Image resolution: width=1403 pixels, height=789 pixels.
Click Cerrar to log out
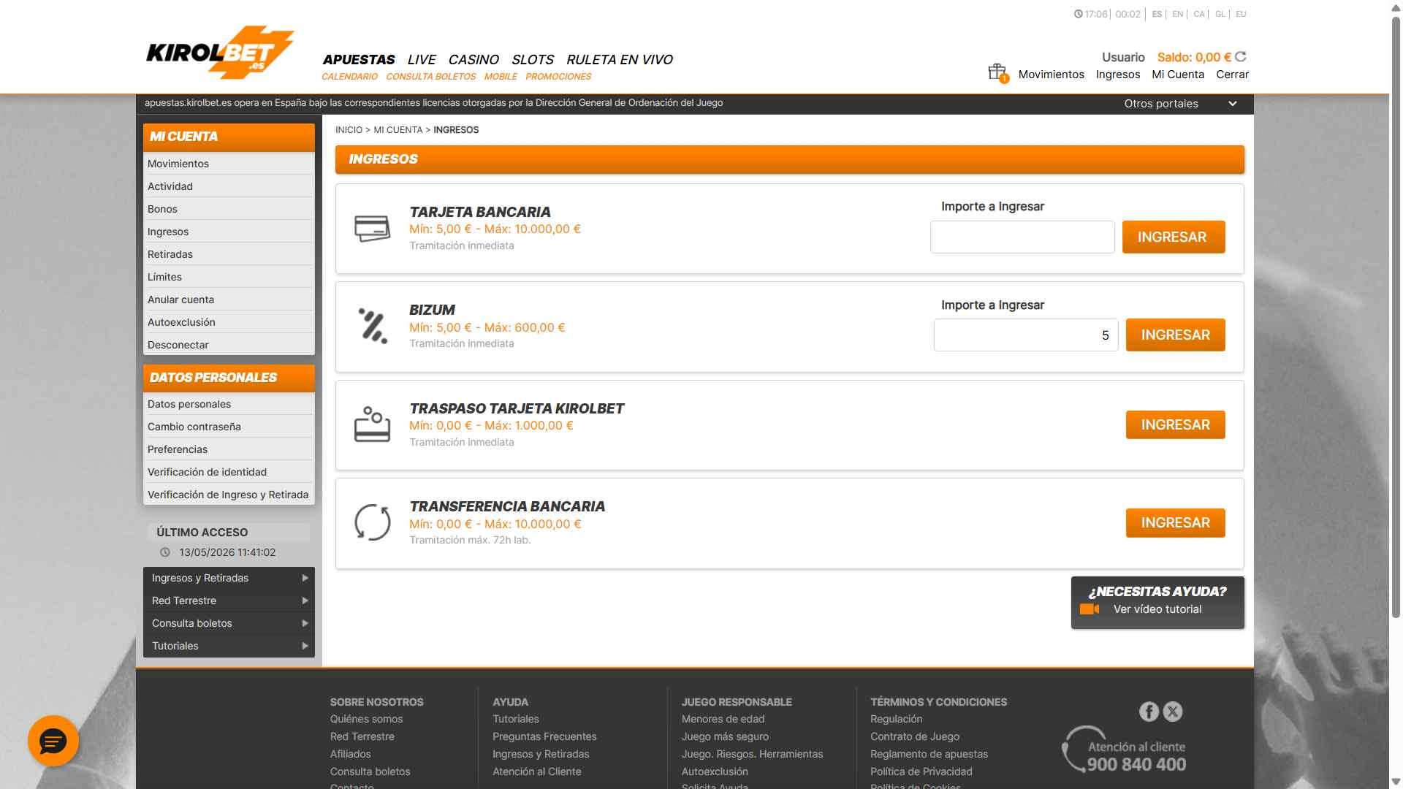coord(1233,75)
